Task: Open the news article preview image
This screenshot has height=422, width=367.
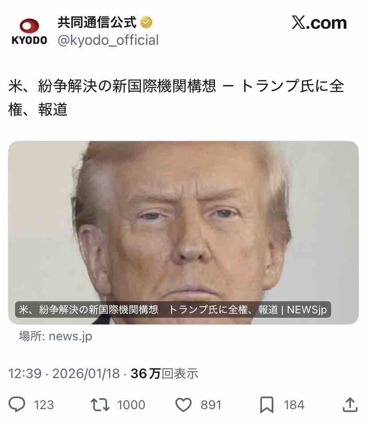Action: 183,233
